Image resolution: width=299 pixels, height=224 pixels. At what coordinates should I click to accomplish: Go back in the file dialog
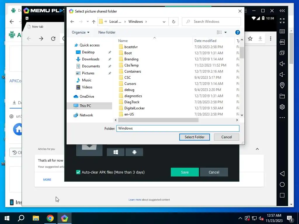[x=72, y=22]
